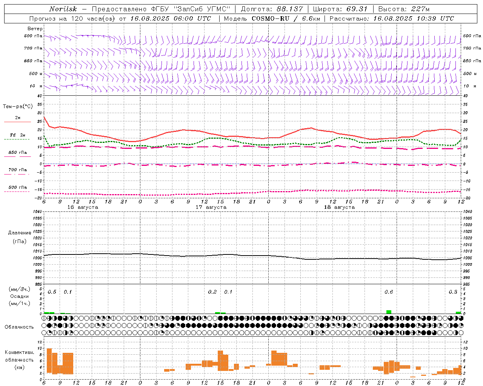483x386 pixels.
Task: Click the '(км)' unit under convective label
Action: click(x=19, y=367)
